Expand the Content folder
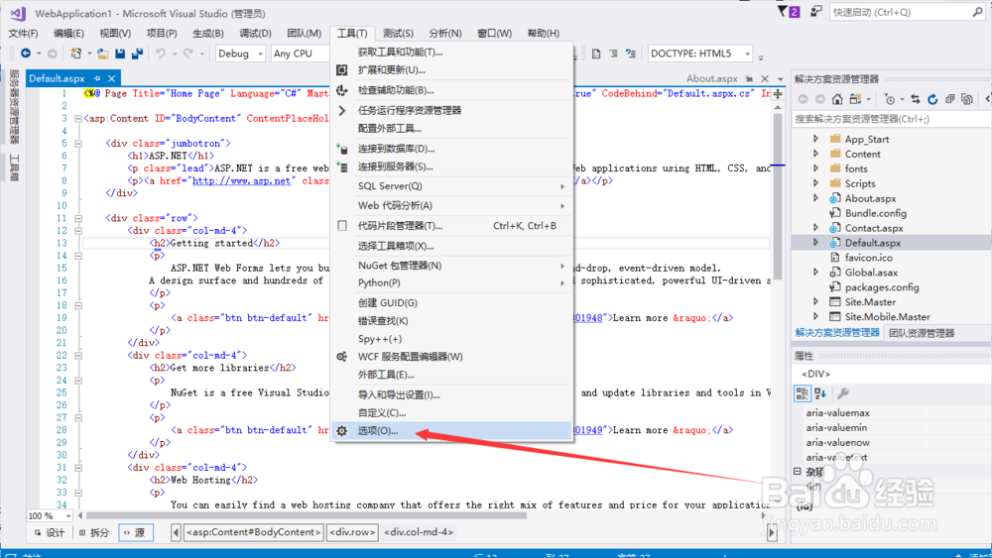The image size is (992, 558). coord(815,154)
